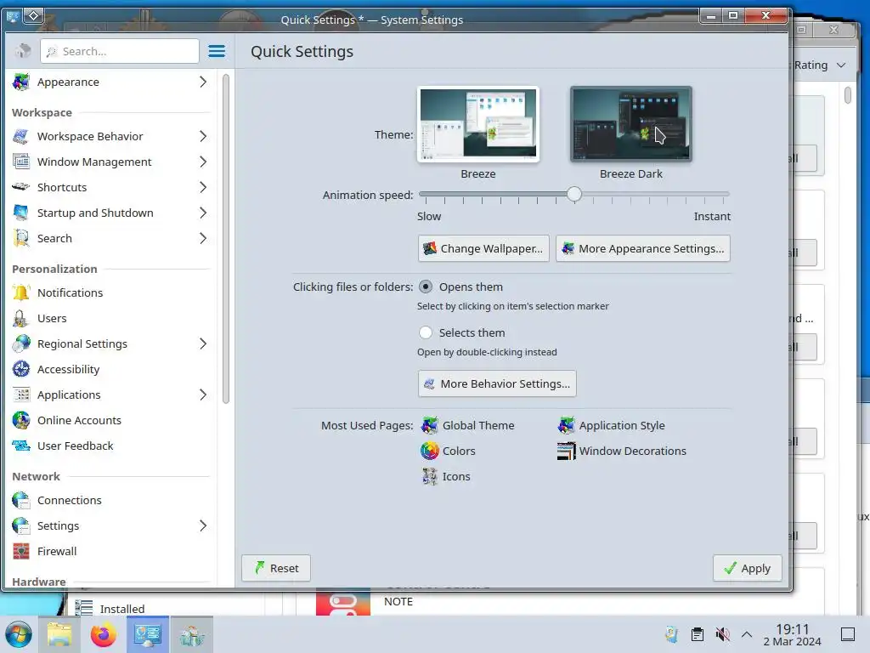Viewport: 870px width, 653px height.
Task: Show hidden tray icons arrow
Action: coord(747,634)
